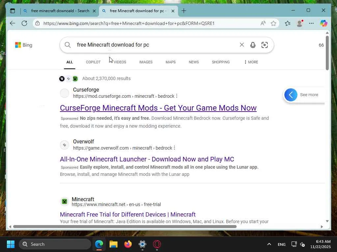Open the Read aloud icon in address bar
This screenshot has width=337, height=252.
pyautogui.click(x=263, y=23)
